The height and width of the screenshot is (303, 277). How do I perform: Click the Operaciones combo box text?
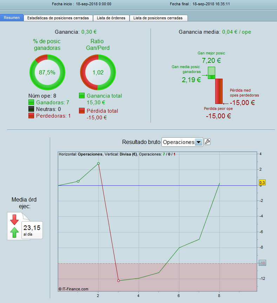(178, 142)
